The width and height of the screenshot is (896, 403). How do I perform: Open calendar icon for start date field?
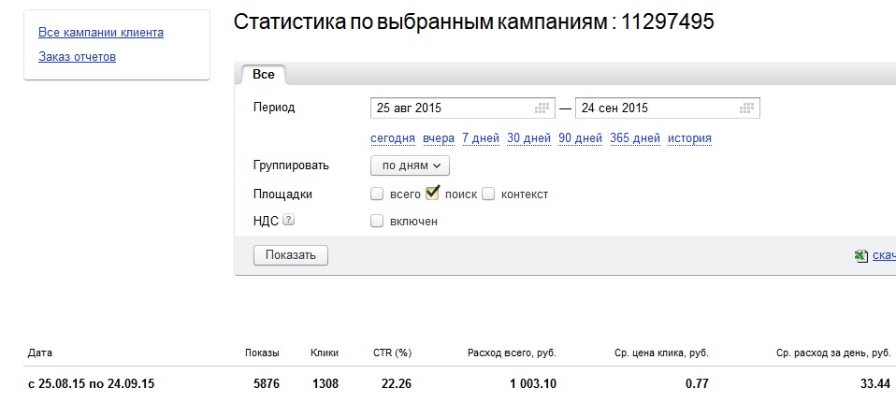[x=542, y=108]
